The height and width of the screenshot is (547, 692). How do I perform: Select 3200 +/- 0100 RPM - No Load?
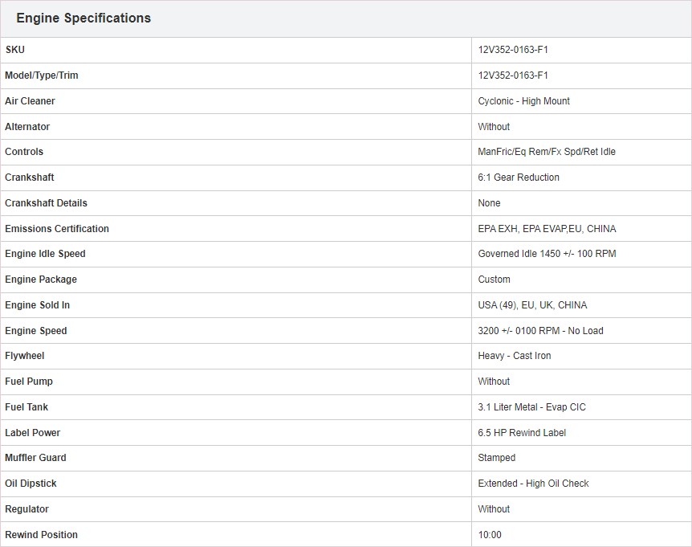tap(540, 331)
